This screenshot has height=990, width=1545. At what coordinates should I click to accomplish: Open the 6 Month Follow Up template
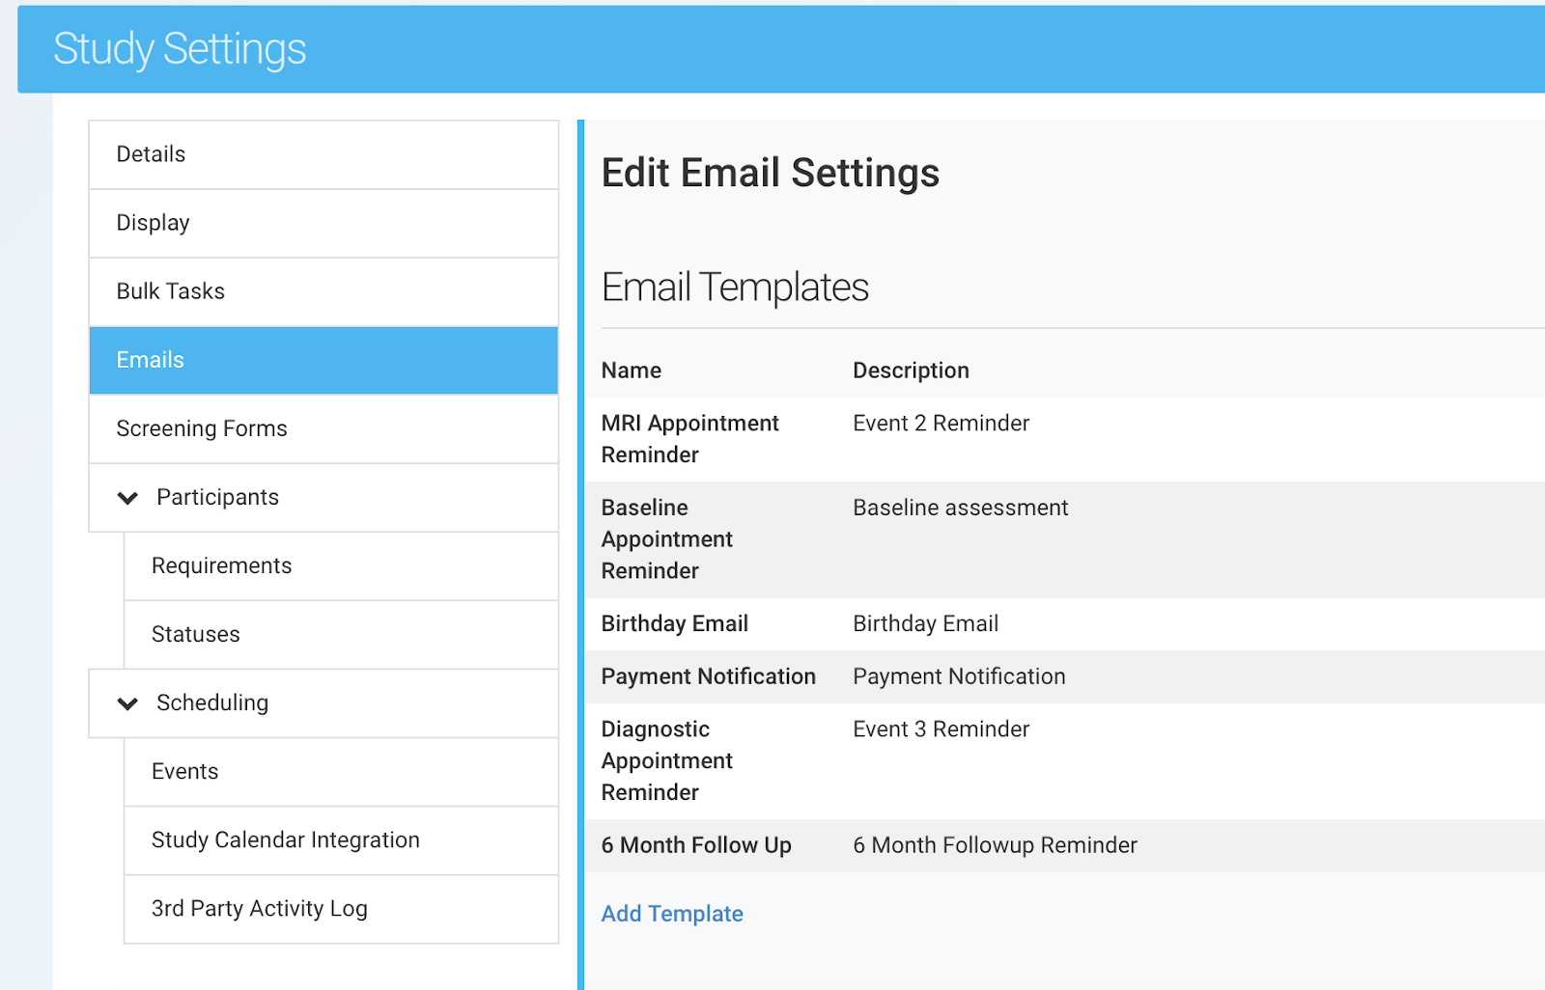click(695, 845)
